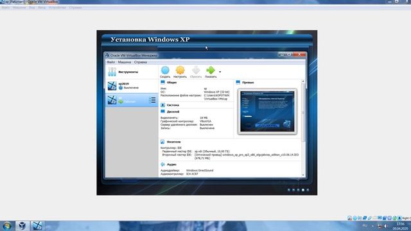Click the volume speaker icon in the system tray
The image size is (411, 231).
tap(386, 226)
